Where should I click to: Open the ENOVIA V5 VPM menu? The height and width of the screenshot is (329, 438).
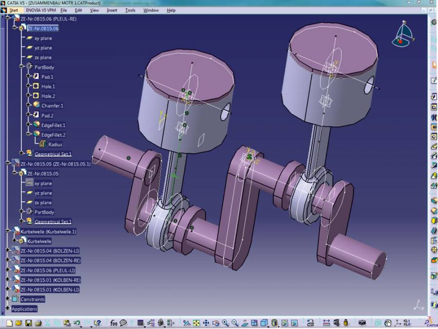coord(41,10)
